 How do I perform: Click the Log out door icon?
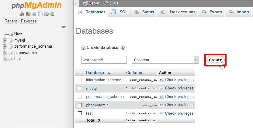point(28,14)
